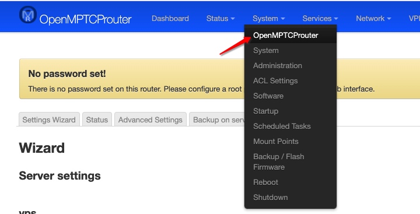This screenshot has height=214, width=420.
Task: Select System entry in dropdown list
Action: coord(290,51)
